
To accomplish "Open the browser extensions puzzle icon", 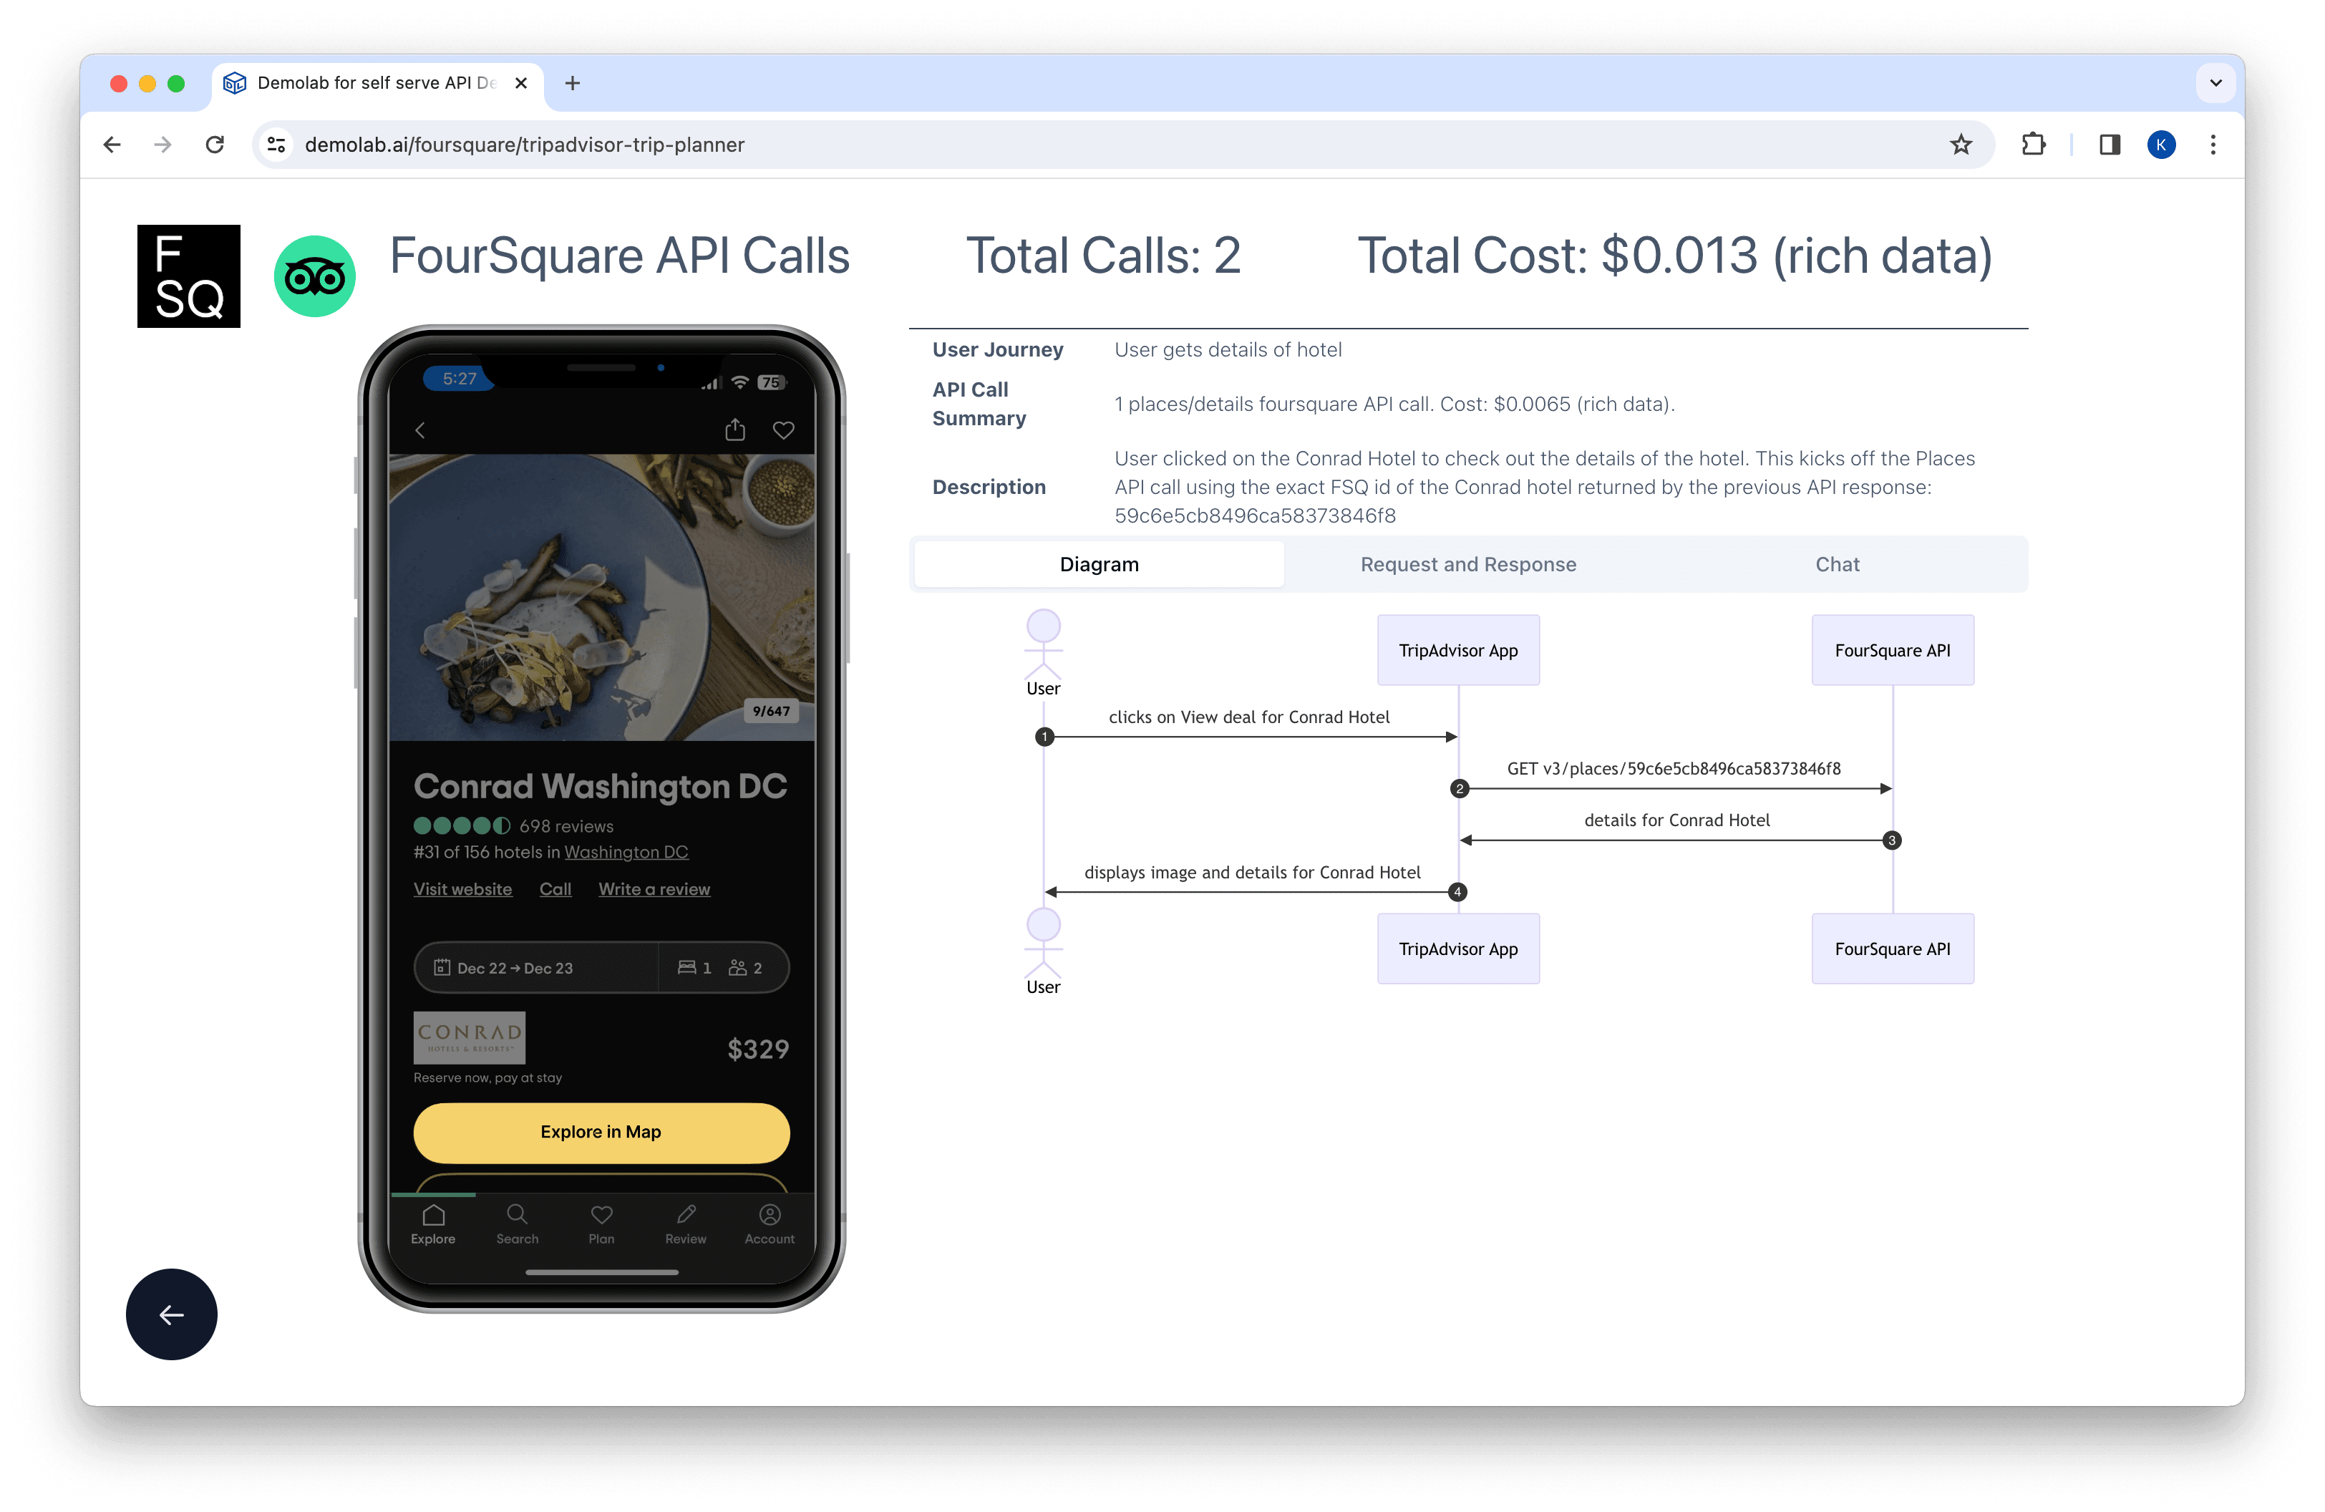I will 2033,145.
